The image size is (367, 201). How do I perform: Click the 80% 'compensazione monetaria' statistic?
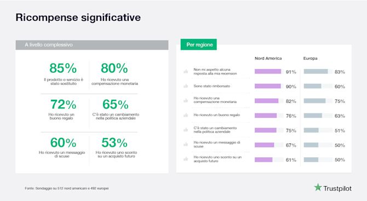(114, 73)
